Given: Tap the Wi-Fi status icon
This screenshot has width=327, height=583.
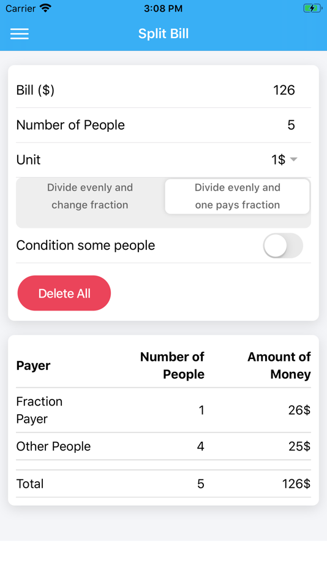Looking at the screenshot, I should coord(46,8).
